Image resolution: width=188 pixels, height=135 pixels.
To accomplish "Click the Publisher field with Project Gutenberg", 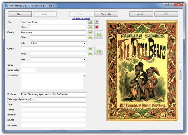I will 53,94.
